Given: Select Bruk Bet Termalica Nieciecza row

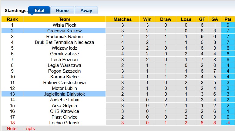Looking at the screenshot, I should point(64,42).
